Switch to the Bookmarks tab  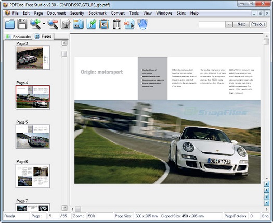(x=18, y=37)
